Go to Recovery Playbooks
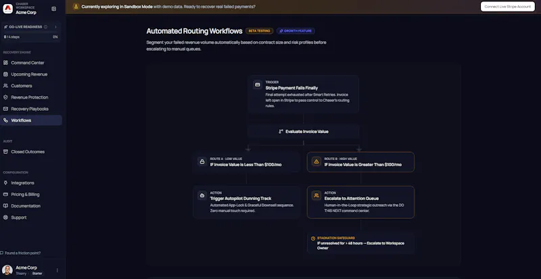This screenshot has height=279, width=541. [x=31, y=109]
